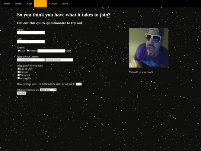
Task: Focus the Discord number field
Action: (x=59, y=60)
